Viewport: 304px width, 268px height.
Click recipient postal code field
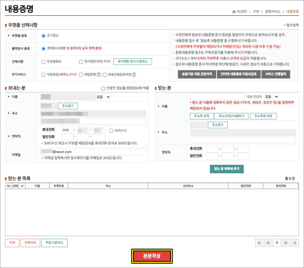198,125
